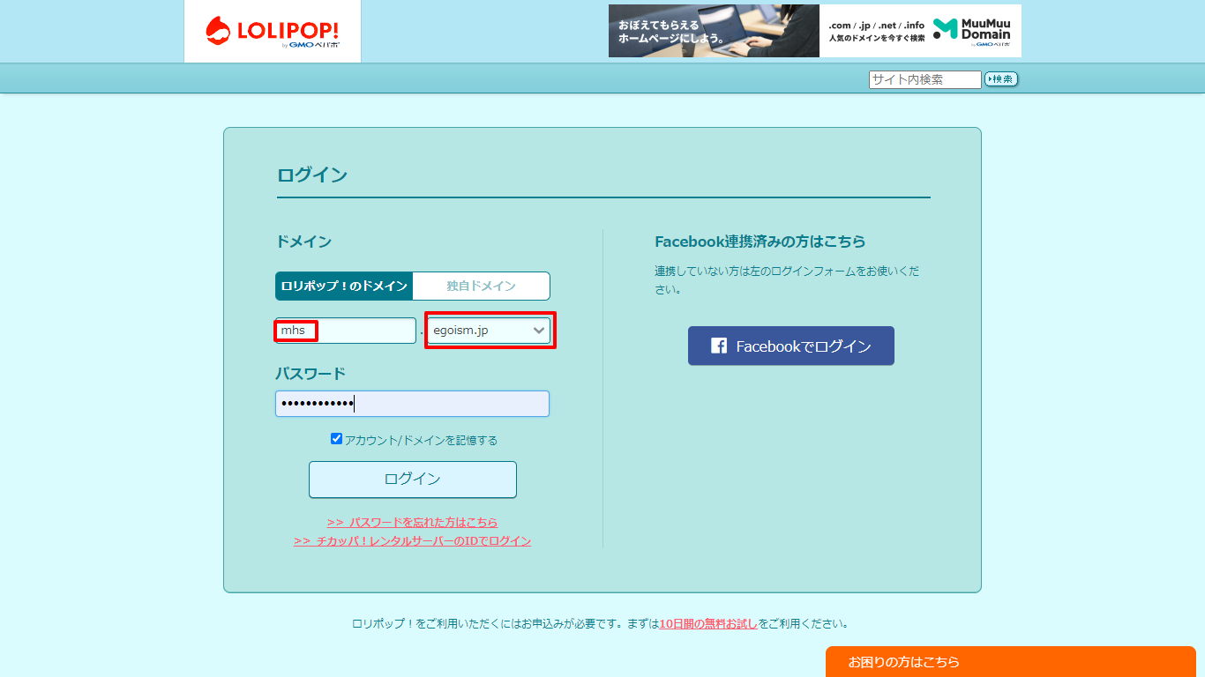Click the 検索 search icon button
Viewport: 1205px width, 677px height.
1000,78
